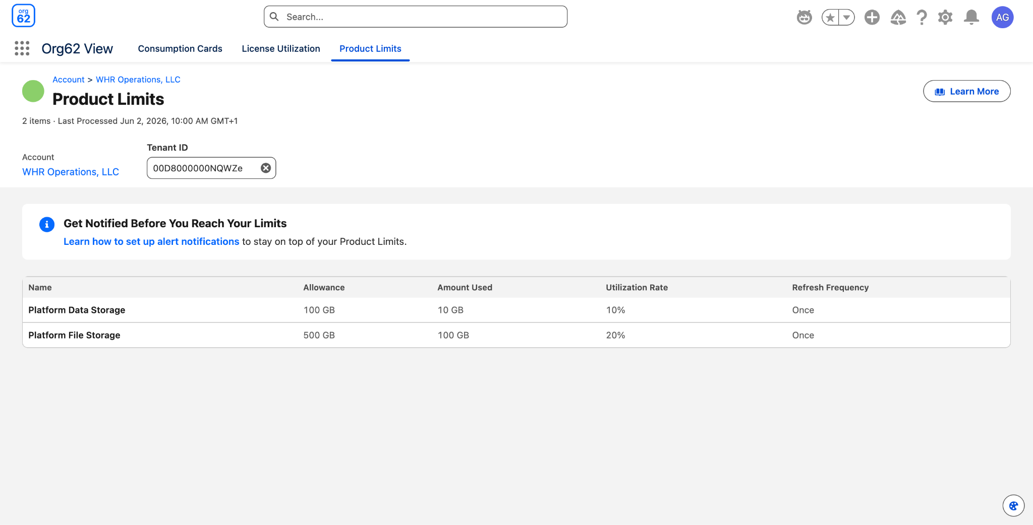Open WHR Operations, LLC in the breadcrumb
The image size is (1033, 525).
point(138,80)
